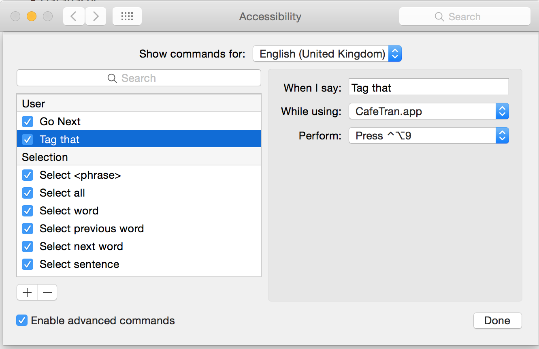The image size is (539, 349).
Task: Disable Enable advanced commands checkbox
Action: point(22,321)
